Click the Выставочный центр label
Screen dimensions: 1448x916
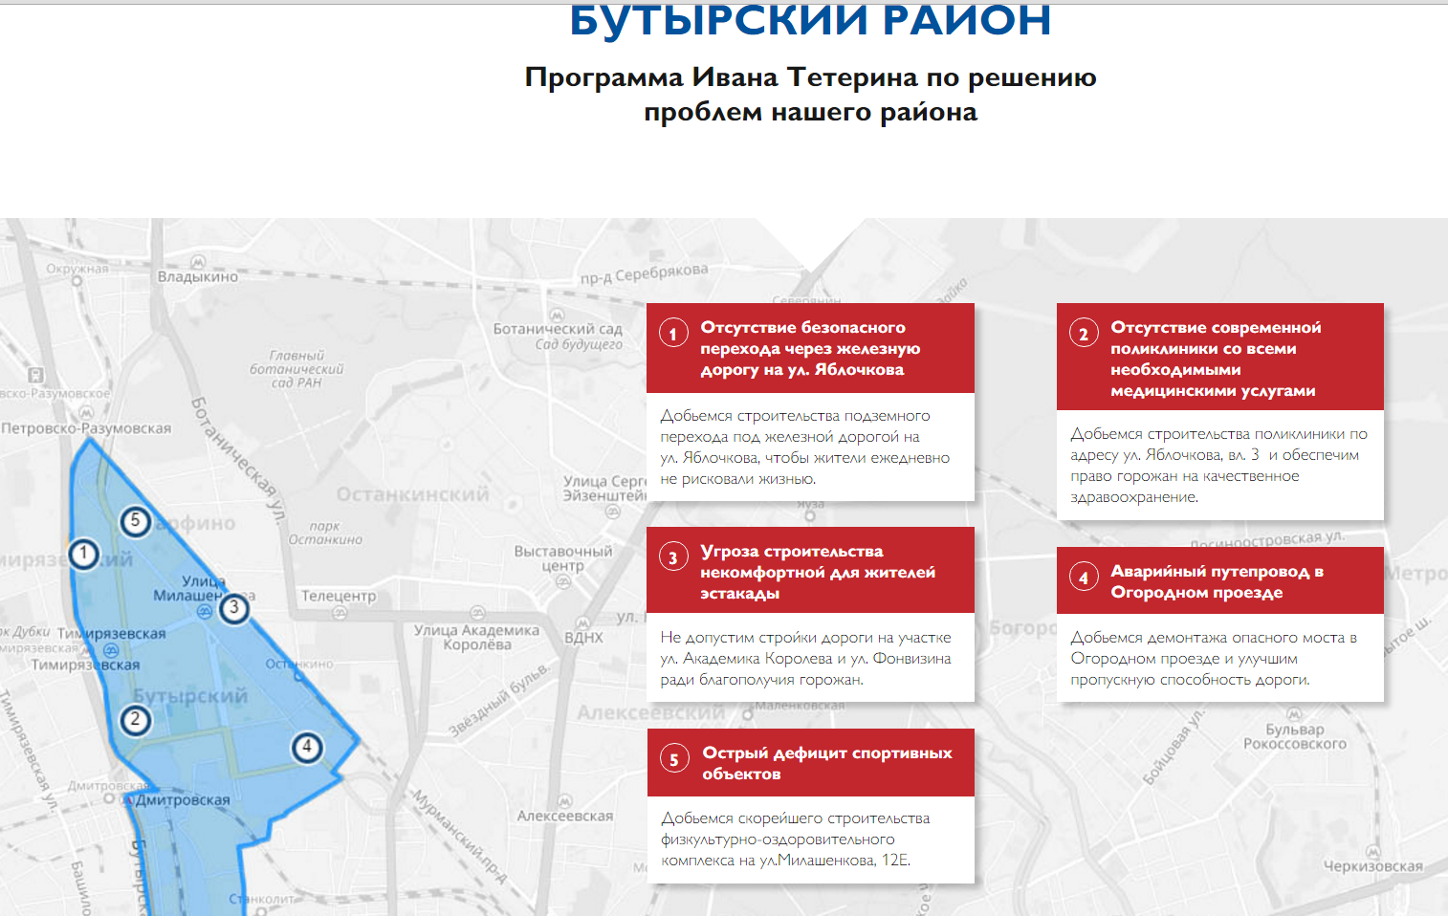pyautogui.click(x=563, y=558)
